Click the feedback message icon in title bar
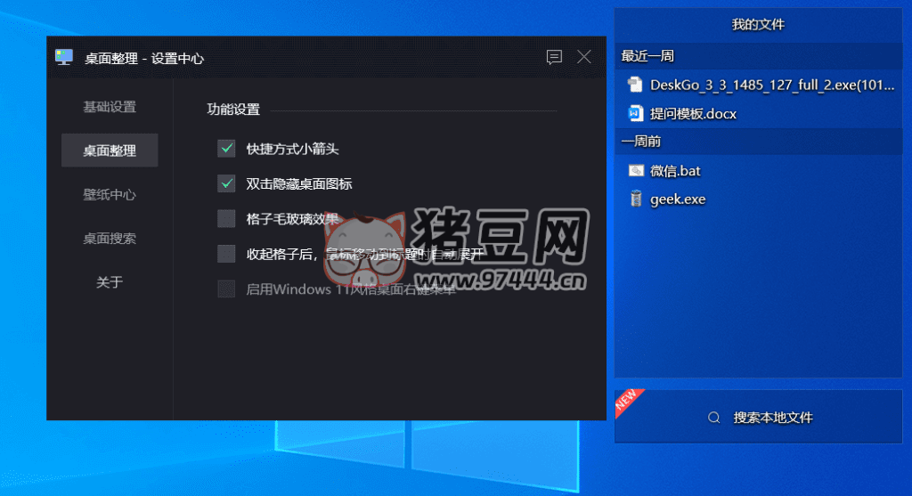912x496 pixels. point(554,57)
